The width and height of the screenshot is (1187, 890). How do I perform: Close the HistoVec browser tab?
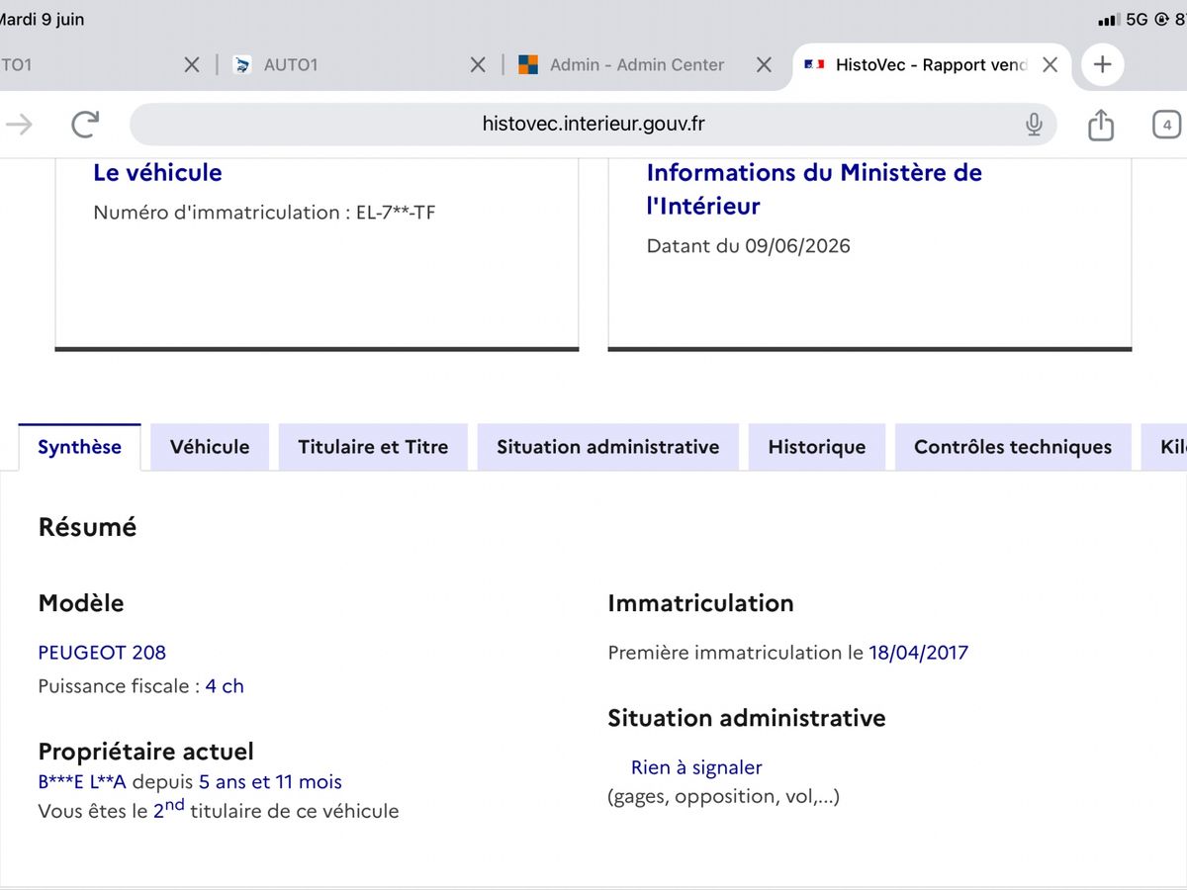[x=1050, y=65]
